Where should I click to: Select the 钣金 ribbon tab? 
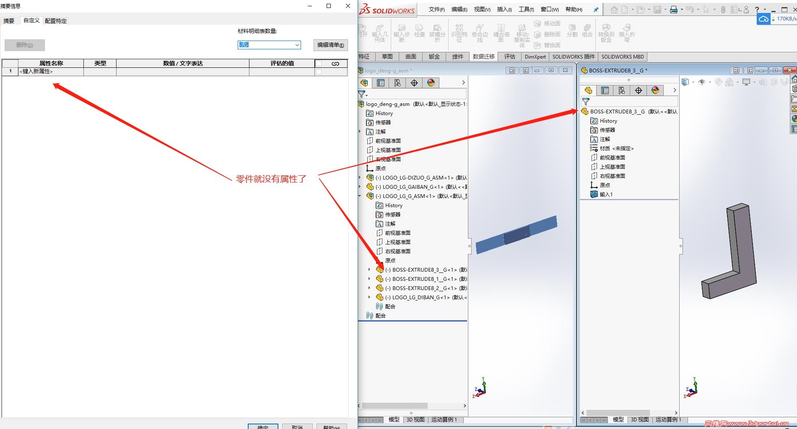coord(434,57)
